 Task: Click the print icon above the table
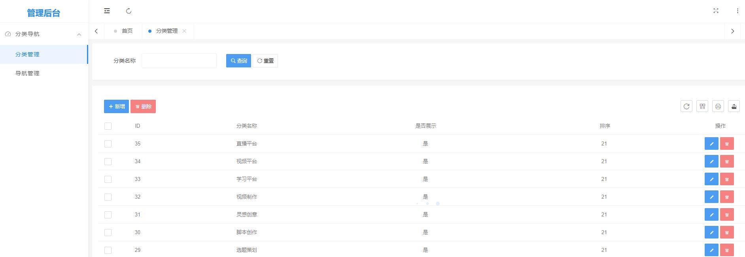718,106
